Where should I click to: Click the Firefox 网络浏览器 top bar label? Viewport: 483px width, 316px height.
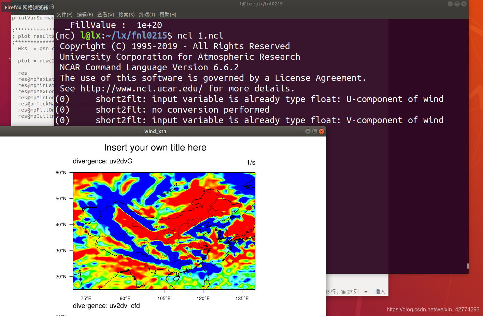[27, 7]
